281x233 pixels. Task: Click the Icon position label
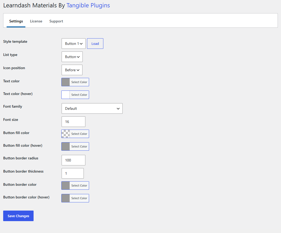(14, 68)
